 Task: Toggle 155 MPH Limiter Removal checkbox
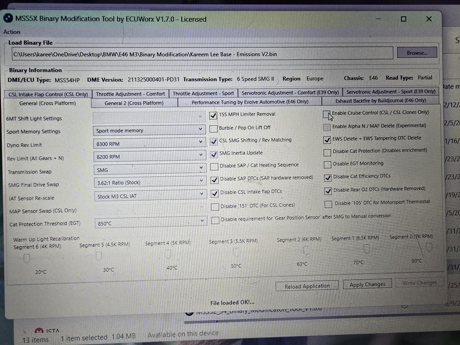click(214, 115)
